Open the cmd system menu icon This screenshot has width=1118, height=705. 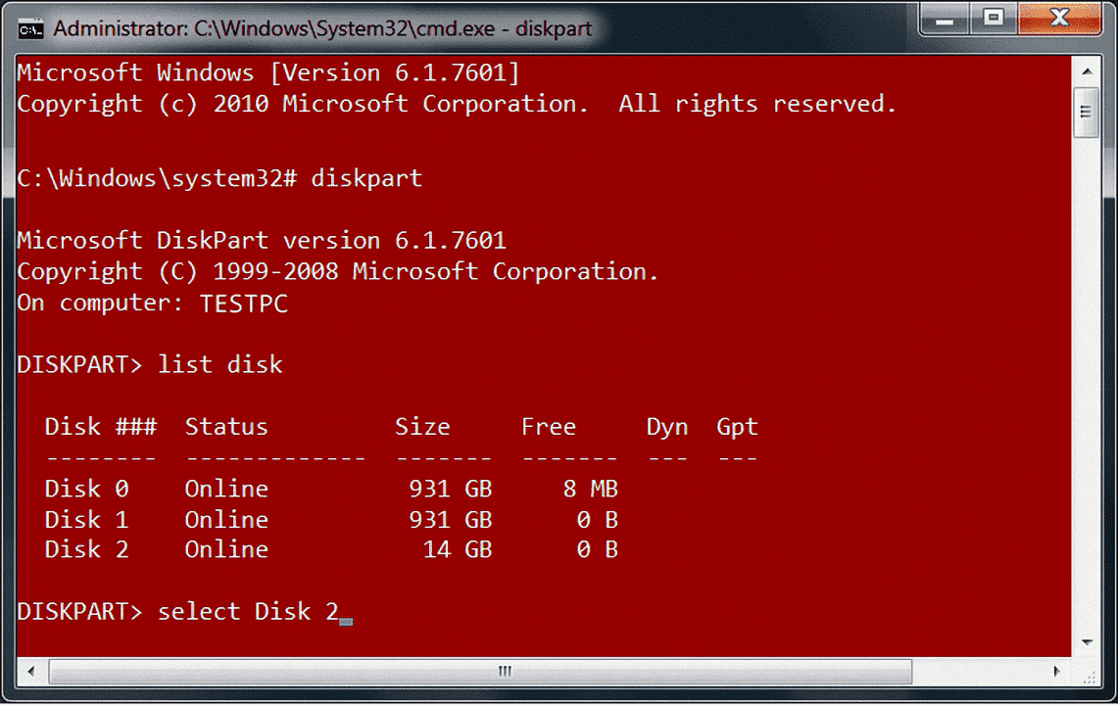click(31, 28)
